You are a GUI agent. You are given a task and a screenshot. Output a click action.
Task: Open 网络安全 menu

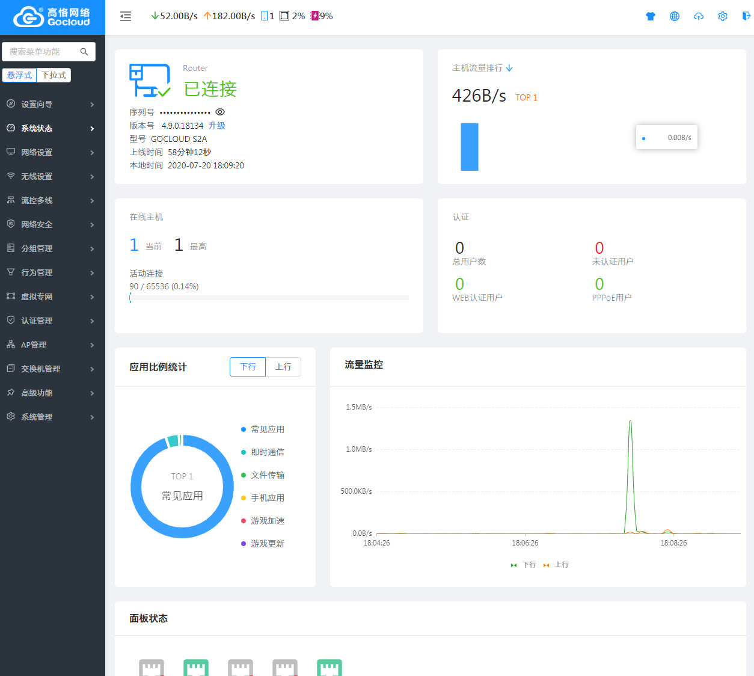(52, 224)
